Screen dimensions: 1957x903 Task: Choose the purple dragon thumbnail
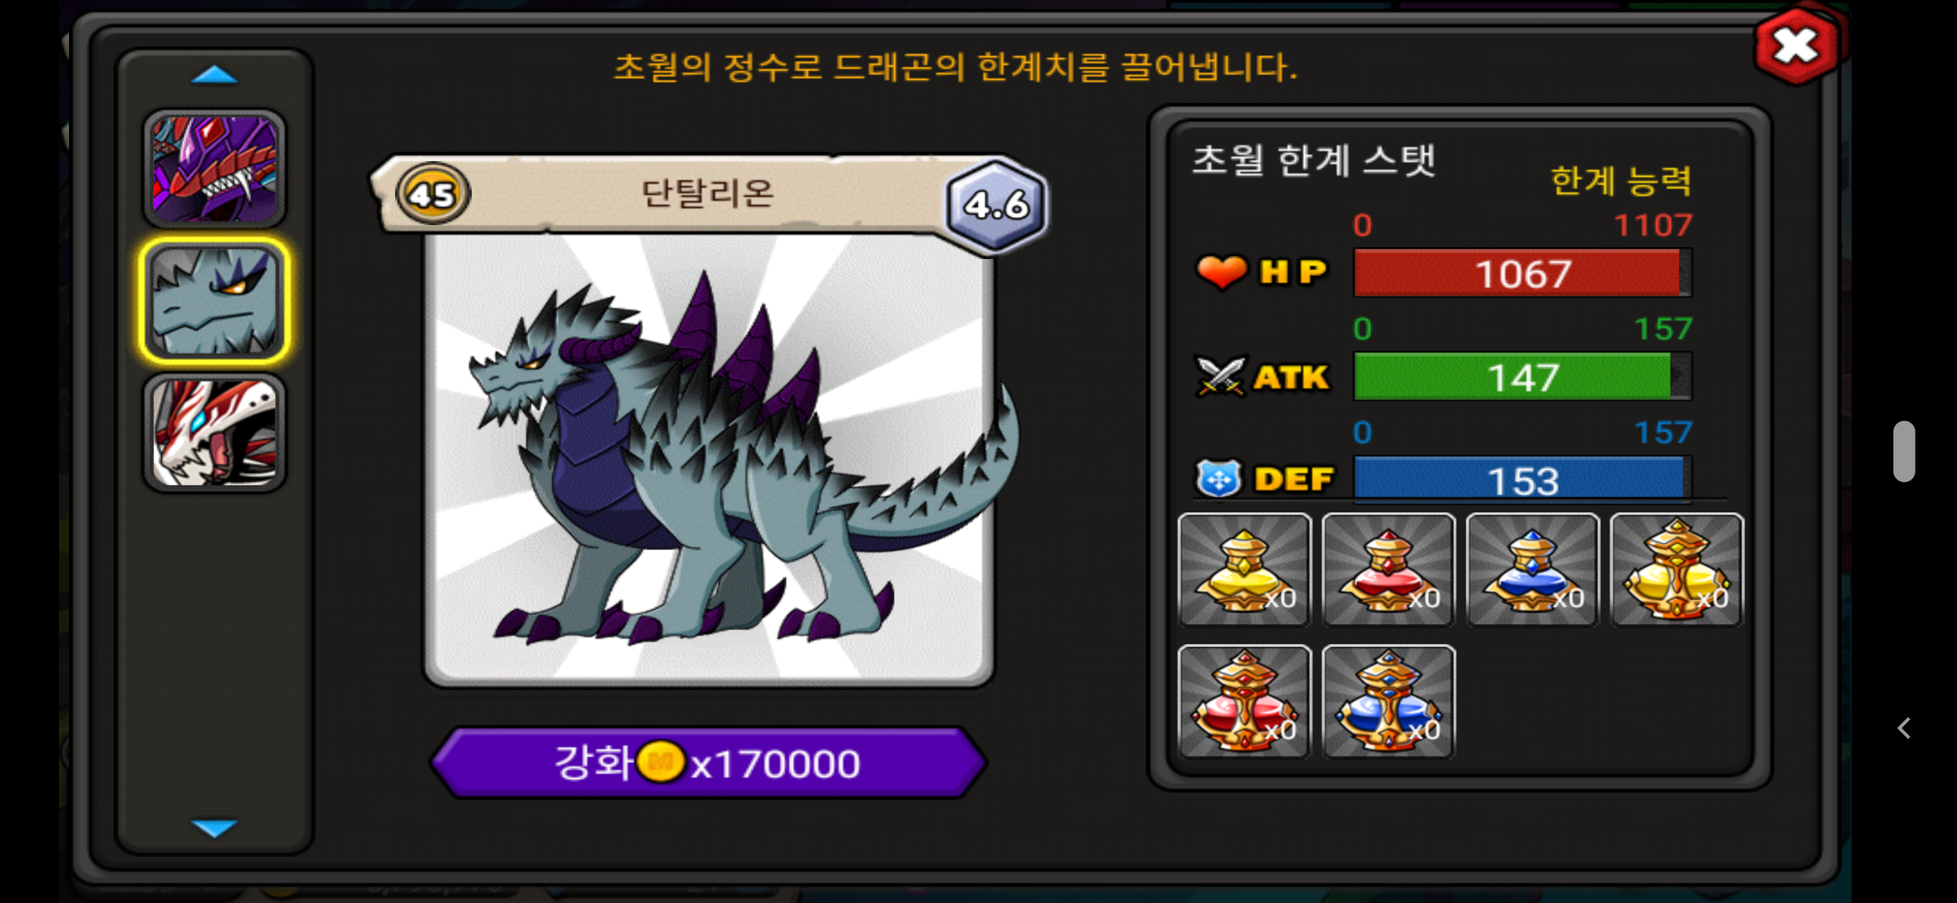(x=215, y=169)
